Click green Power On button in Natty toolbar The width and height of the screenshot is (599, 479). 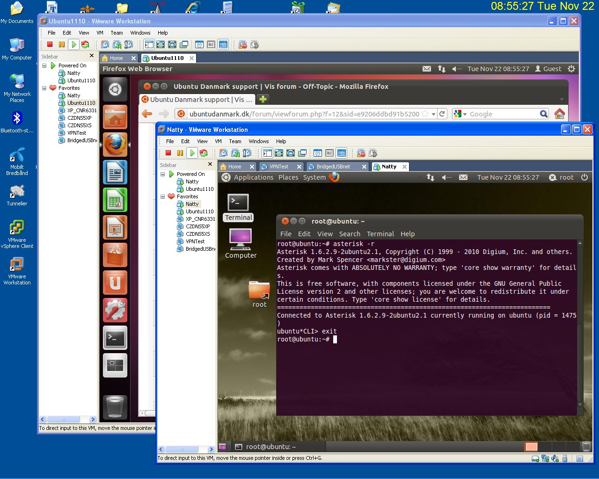(x=192, y=153)
